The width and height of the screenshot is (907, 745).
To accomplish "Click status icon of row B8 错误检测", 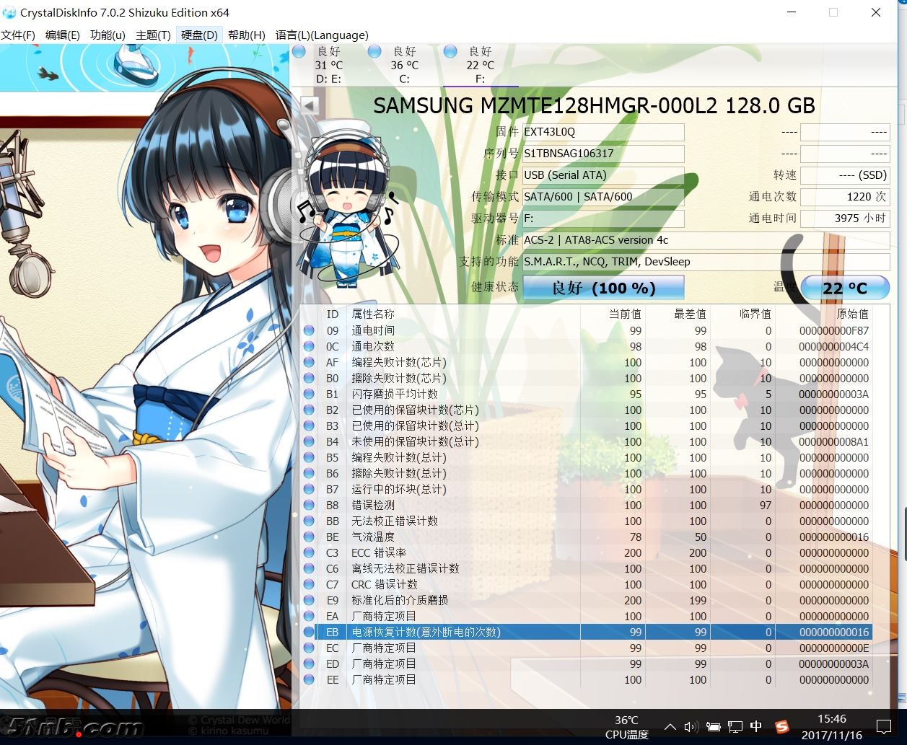I will click(x=310, y=505).
